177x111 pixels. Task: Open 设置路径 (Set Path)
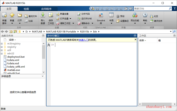123,21
